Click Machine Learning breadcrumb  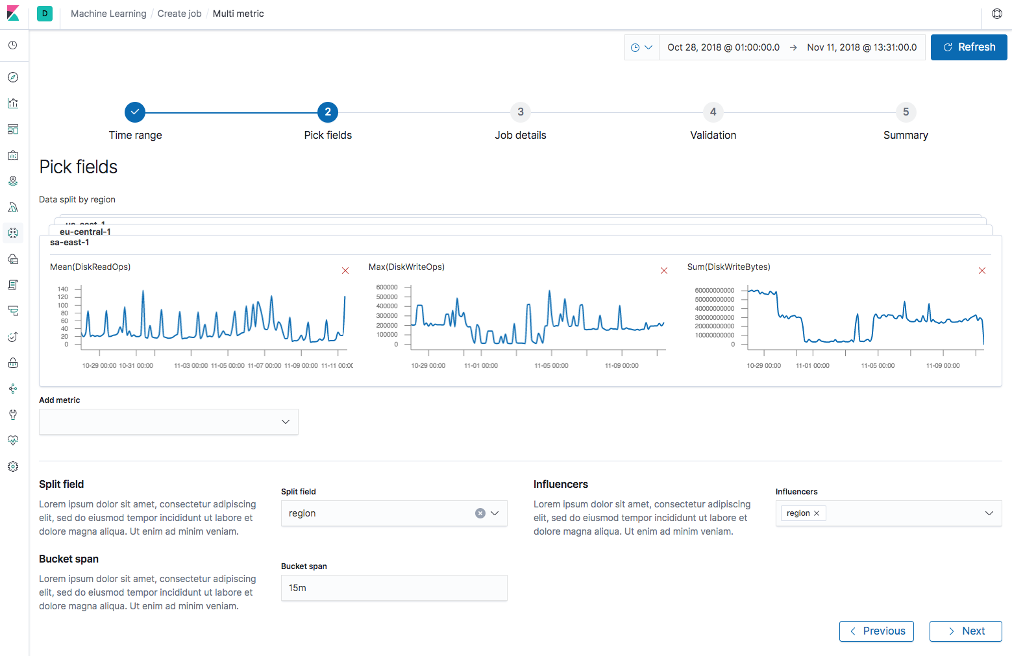click(x=108, y=14)
